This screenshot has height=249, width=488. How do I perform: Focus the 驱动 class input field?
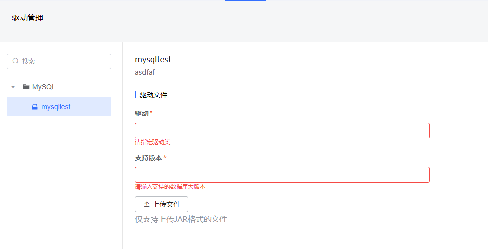[x=282, y=131]
